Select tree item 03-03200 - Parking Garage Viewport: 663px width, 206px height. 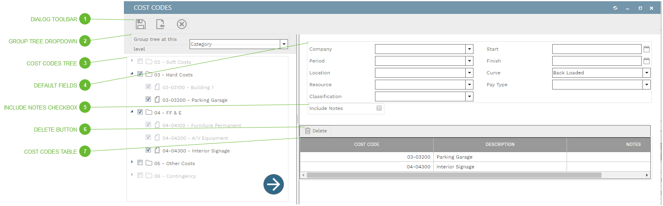click(x=195, y=100)
